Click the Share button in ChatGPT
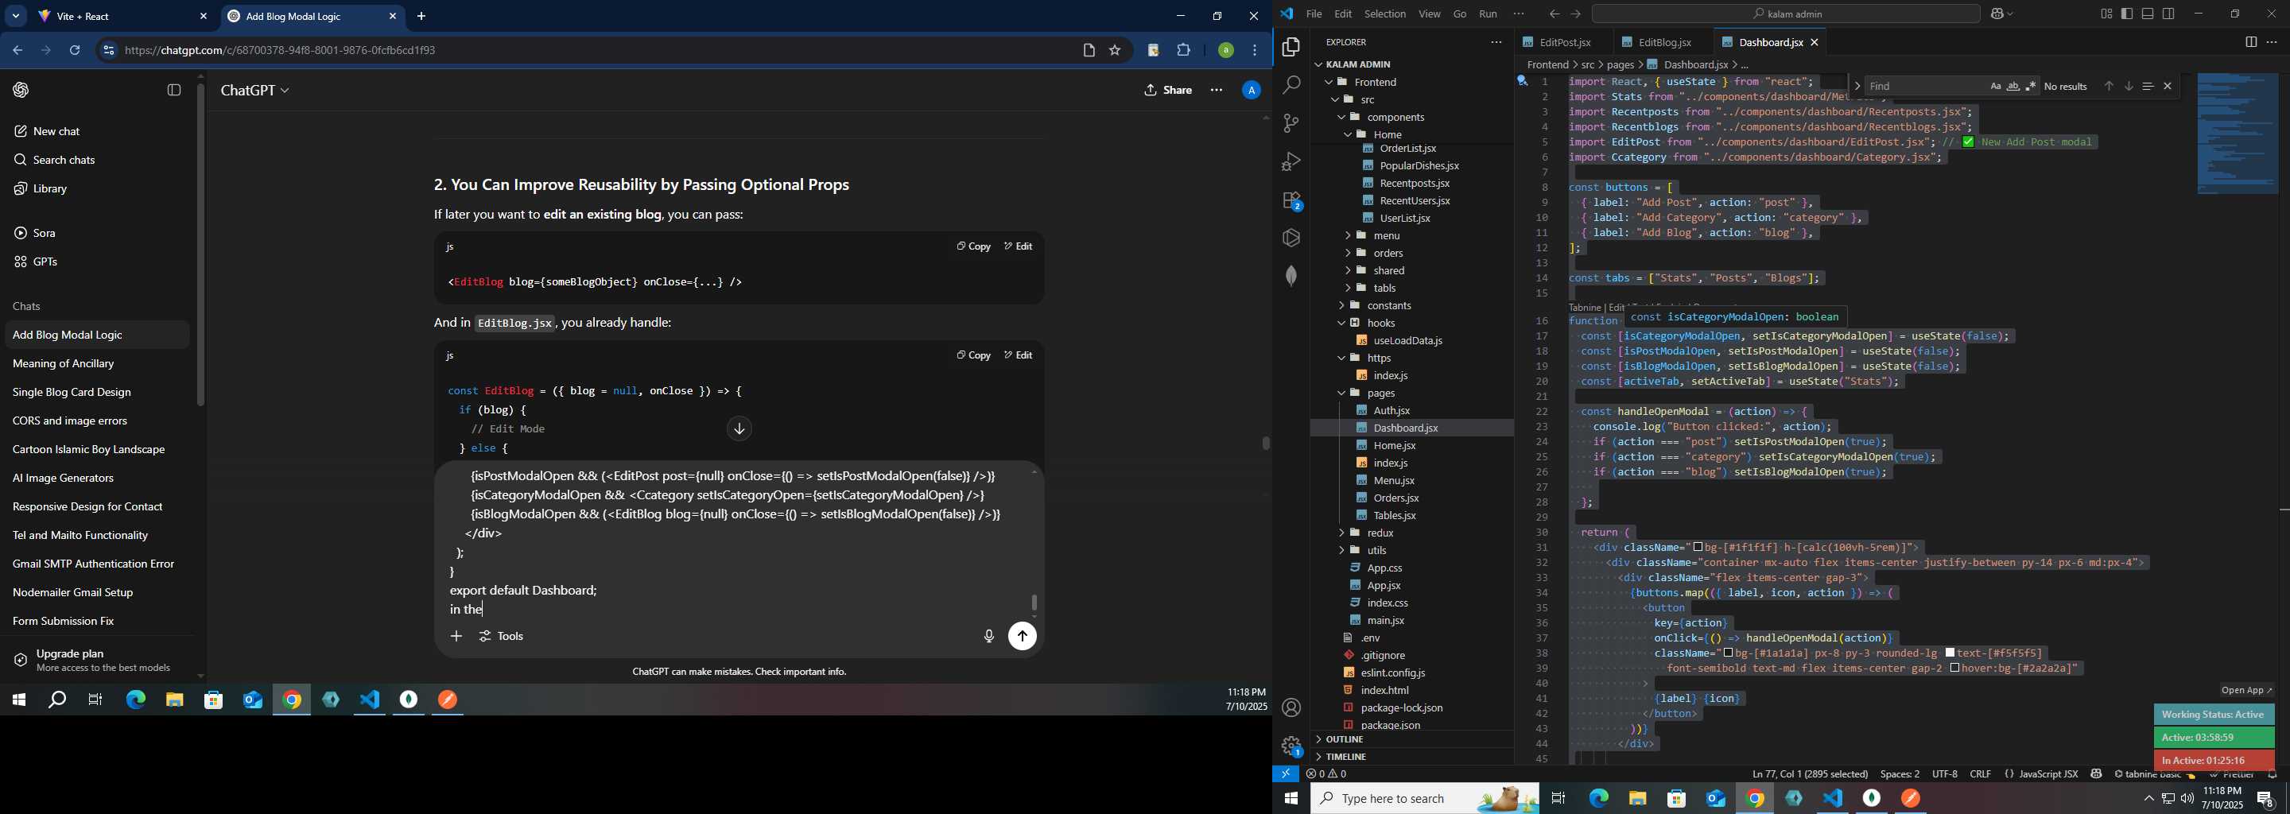This screenshot has height=814, width=2290. tap(1168, 90)
